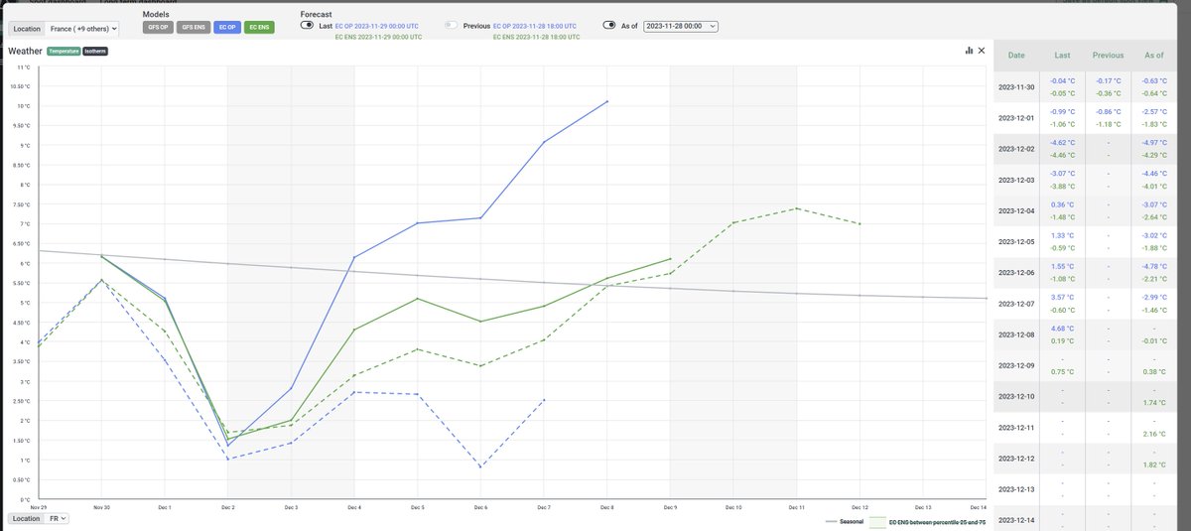Click the Dec 11 point on green dashed line
Viewport: 1191px width, 531px height.
coord(797,208)
